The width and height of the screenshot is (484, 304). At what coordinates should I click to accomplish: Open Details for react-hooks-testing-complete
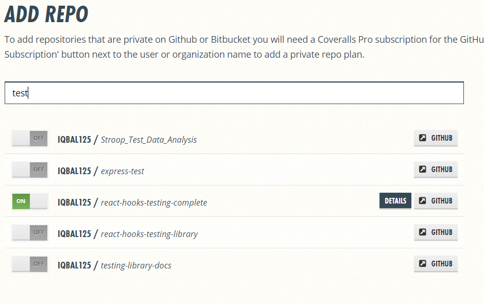[395, 201]
